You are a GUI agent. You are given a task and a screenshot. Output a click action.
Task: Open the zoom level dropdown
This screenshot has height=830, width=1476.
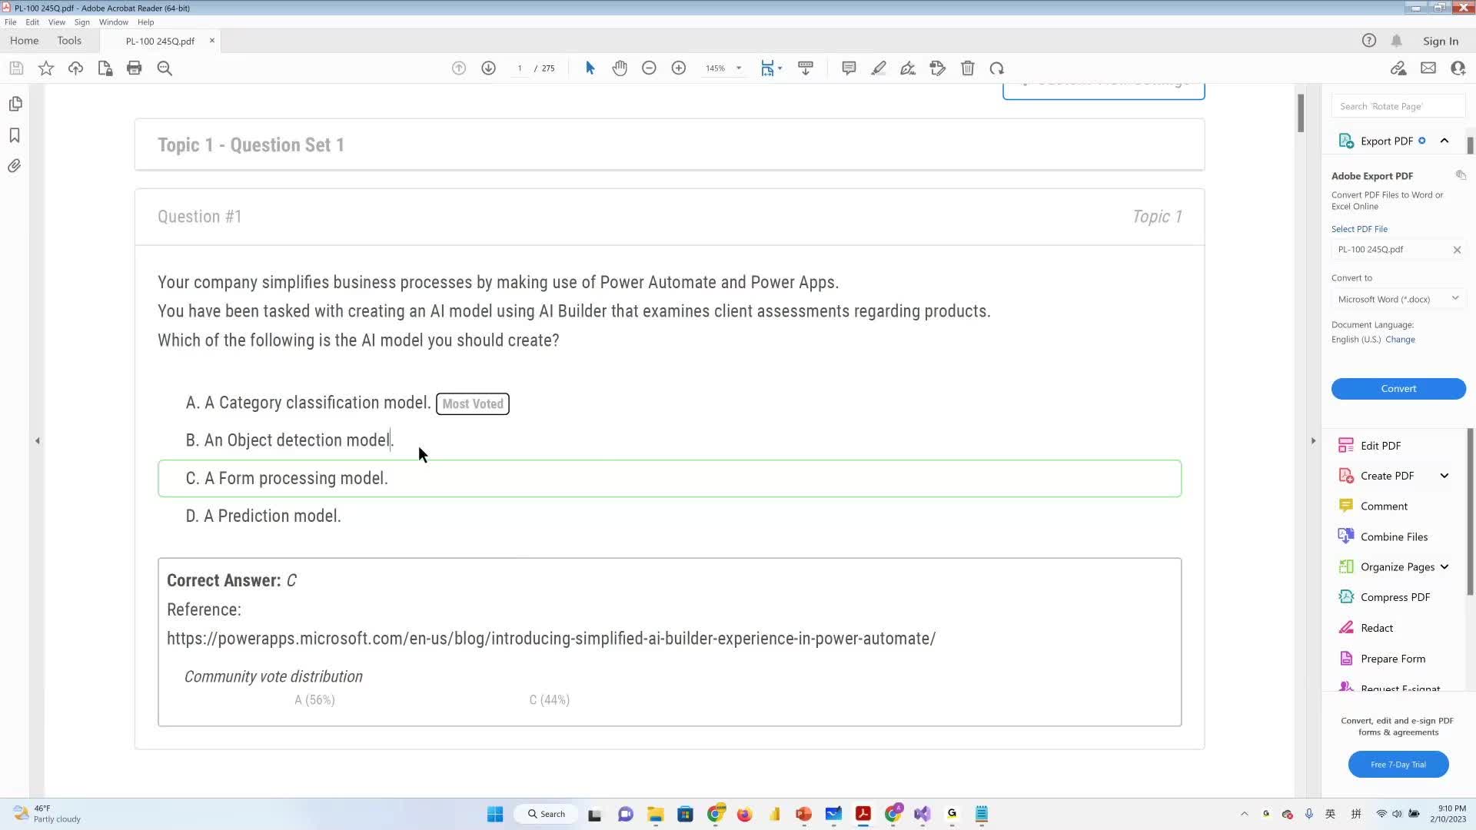point(739,68)
